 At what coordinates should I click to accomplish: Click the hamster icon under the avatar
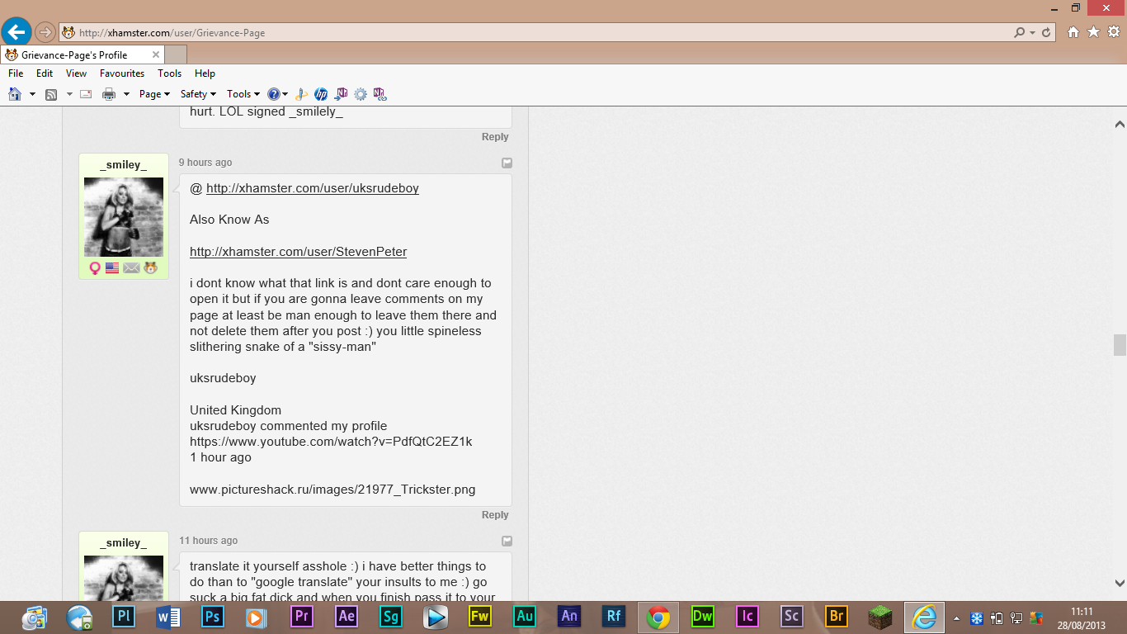click(x=150, y=268)
